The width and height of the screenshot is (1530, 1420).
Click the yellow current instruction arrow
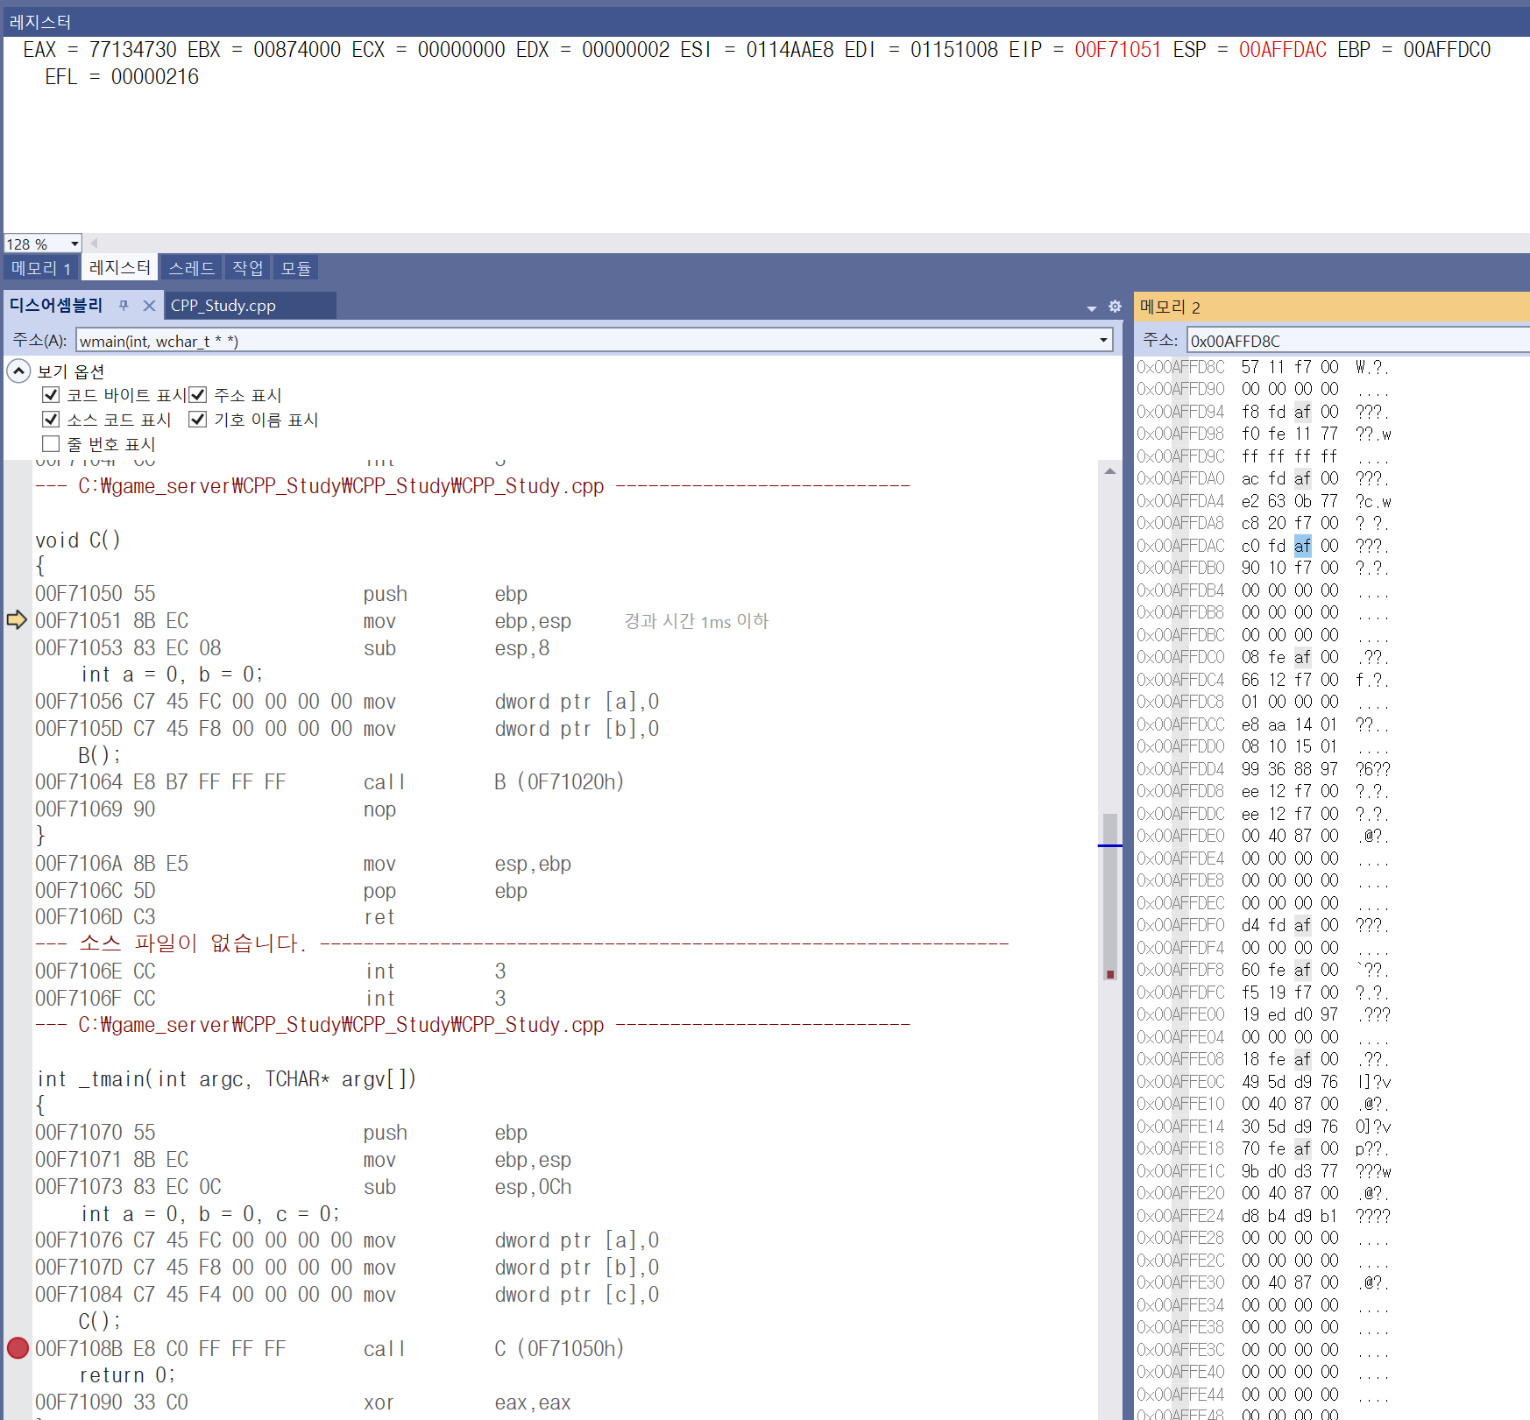[x=17, y=620]
